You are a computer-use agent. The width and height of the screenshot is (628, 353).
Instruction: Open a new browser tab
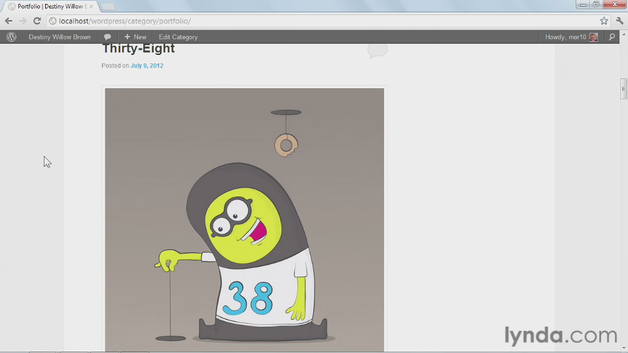point(107,7)
